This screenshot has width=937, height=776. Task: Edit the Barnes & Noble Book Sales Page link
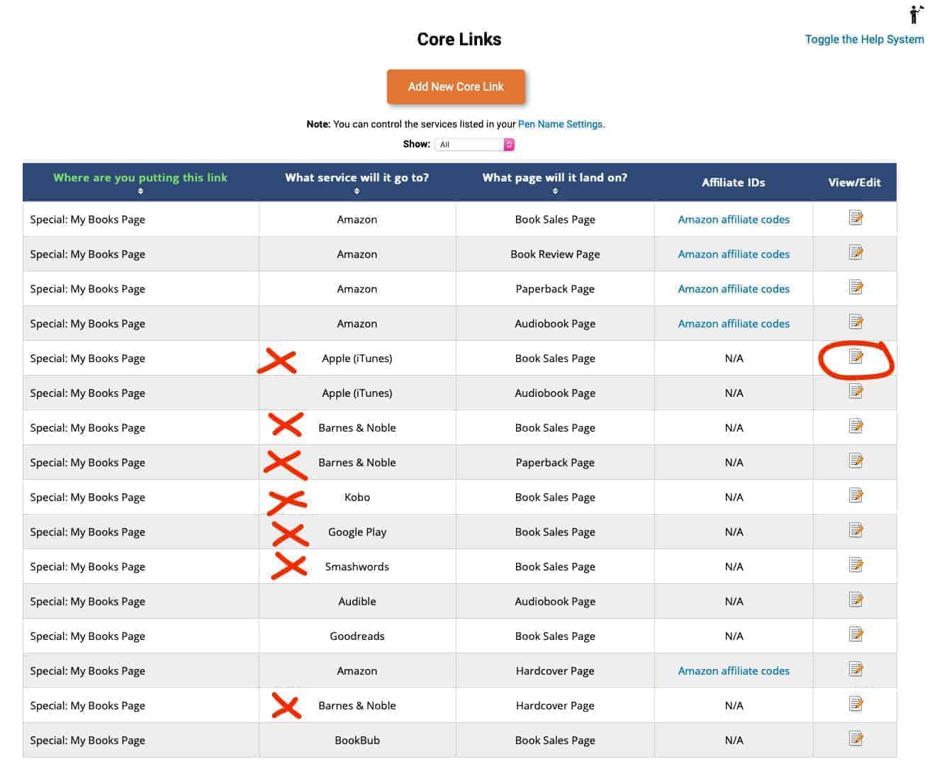coord(855,426)
